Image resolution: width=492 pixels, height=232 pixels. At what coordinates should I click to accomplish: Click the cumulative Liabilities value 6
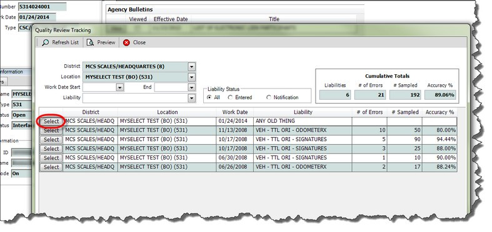pyautogui.click(x=335, y=95)
